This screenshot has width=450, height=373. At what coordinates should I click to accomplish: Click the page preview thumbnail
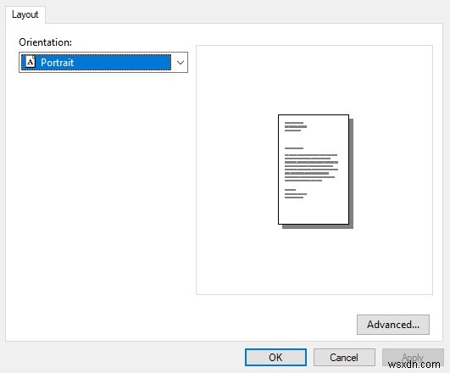click(x=315, y=171)
